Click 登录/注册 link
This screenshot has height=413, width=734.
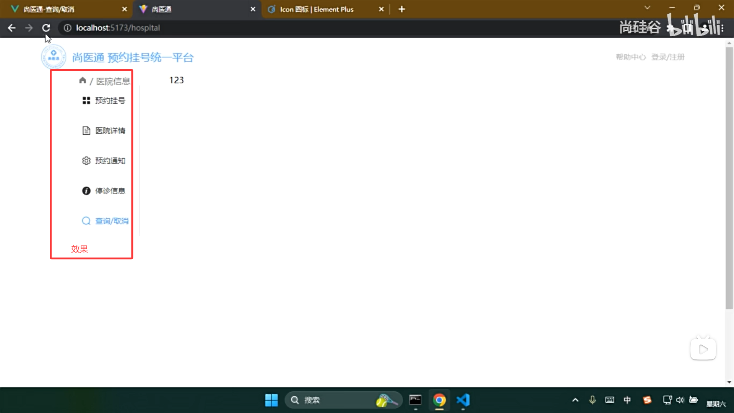(x=668, y=57)
